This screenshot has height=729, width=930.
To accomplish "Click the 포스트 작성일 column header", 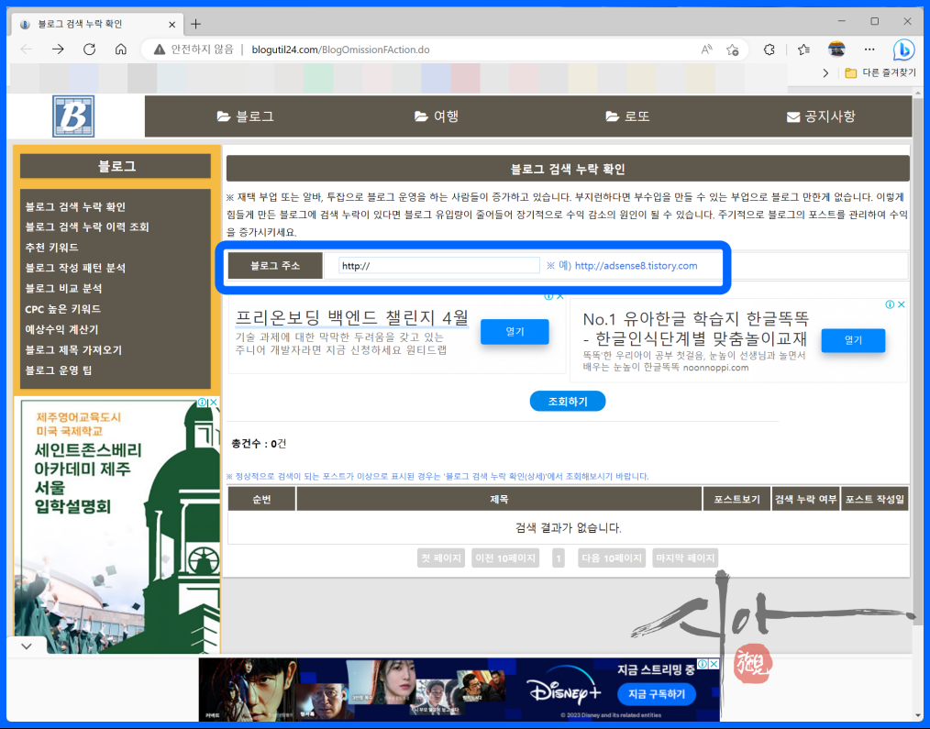I will point(875,499).
